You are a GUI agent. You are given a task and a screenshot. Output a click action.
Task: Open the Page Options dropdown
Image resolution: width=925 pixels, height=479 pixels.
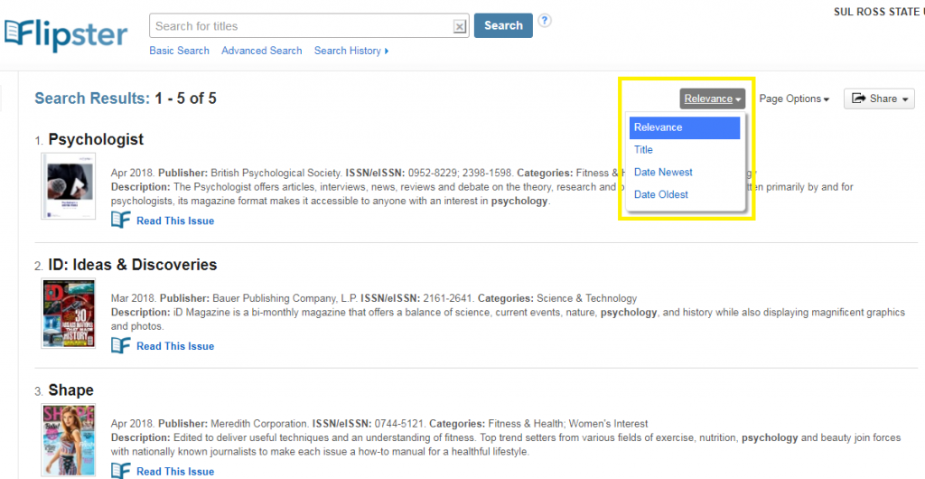coord(794,99)
